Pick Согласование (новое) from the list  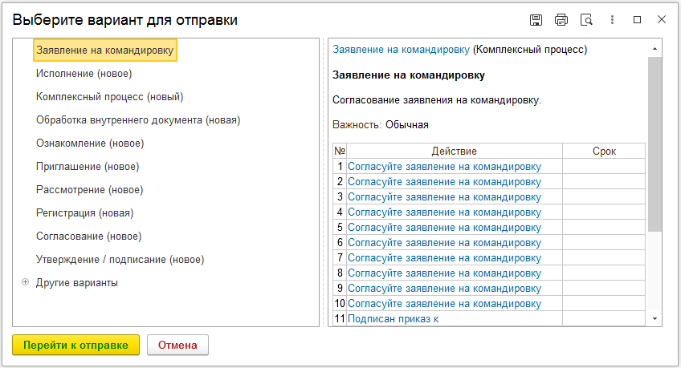[88, 237]
